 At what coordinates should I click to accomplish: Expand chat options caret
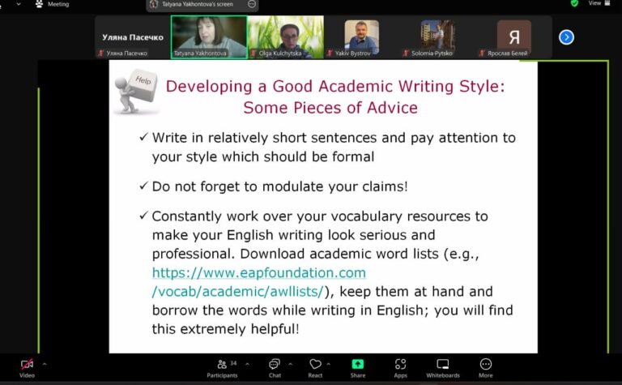point(291,364)
